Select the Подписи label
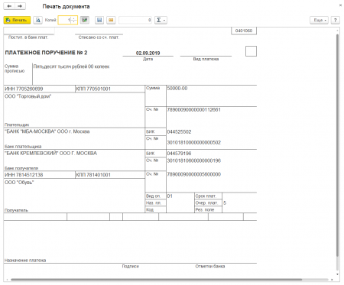This screenshot has width=344, height=285. 130,267
